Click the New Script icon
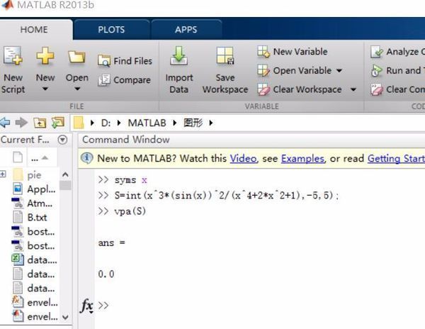This screenshot has height=329, width=425. (x=13, y=57)
